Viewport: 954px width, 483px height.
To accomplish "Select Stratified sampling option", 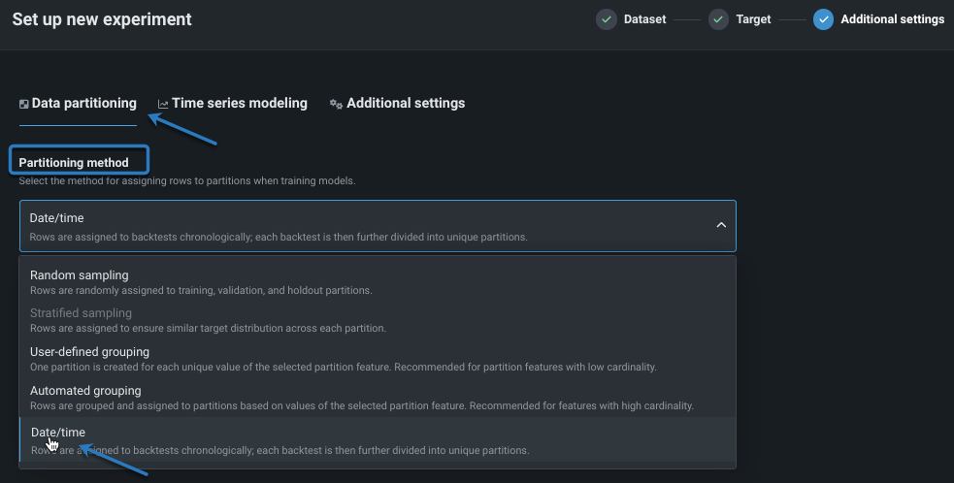I will tap(81, 313).
